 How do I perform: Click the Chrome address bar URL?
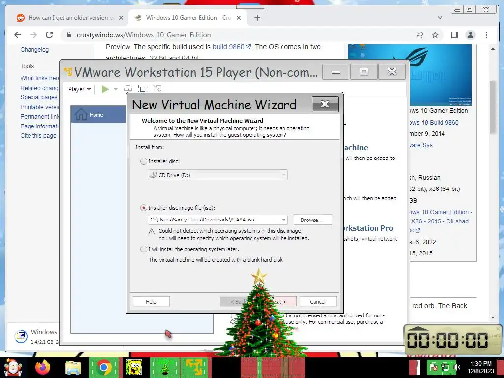coord(144,35)
